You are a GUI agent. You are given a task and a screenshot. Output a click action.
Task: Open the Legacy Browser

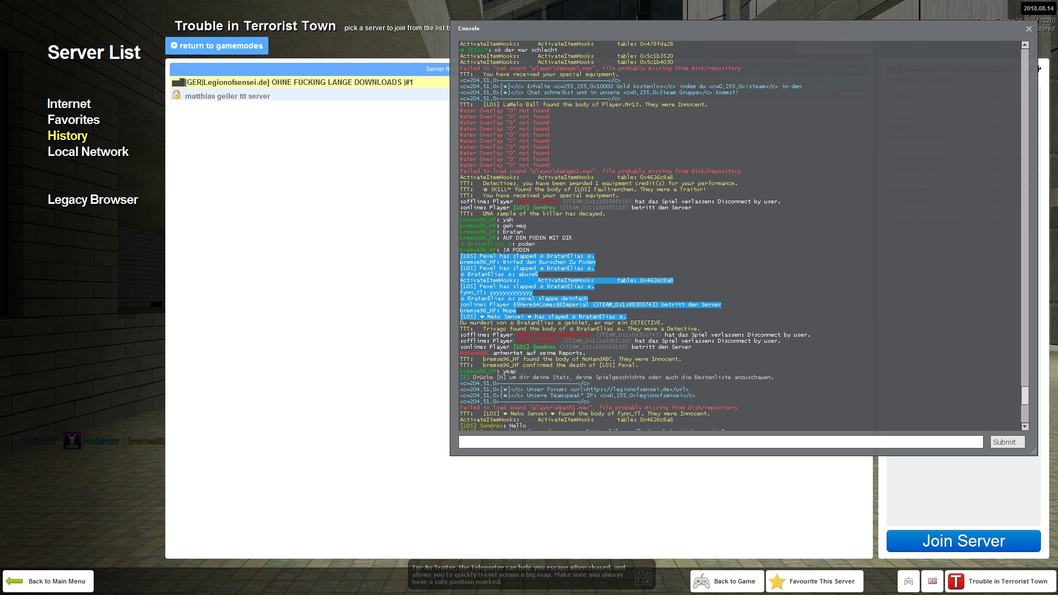tap(93, 199)
